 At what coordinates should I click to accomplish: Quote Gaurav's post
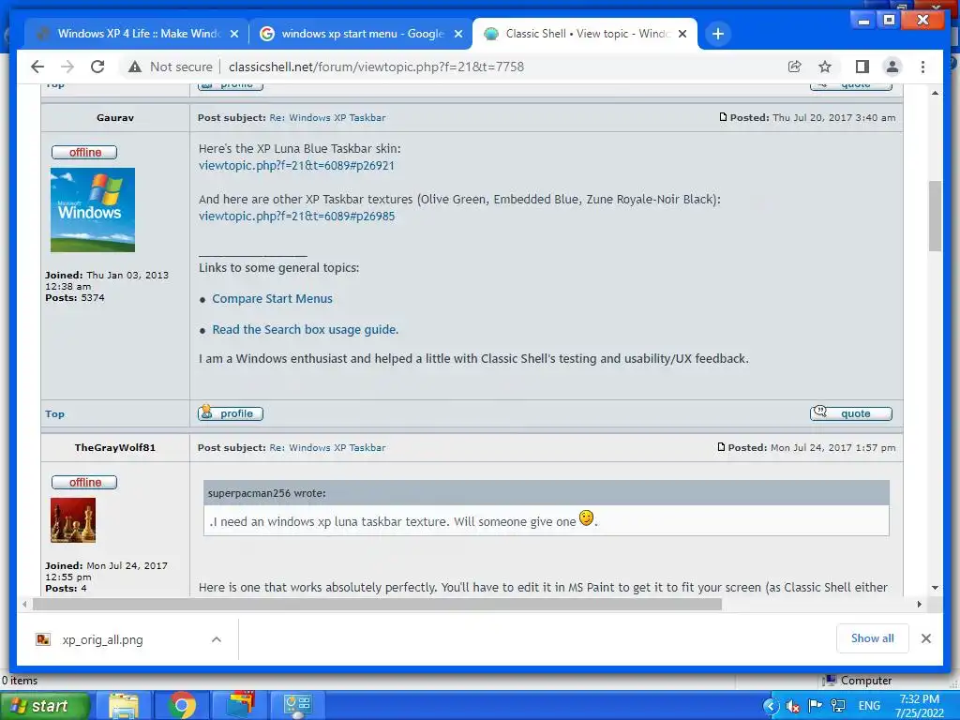tap(851, 413)
